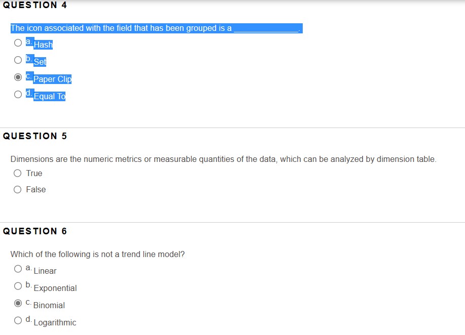465x335 pixels.
Task: Select True for Question 5
Action: click(18, 173)
